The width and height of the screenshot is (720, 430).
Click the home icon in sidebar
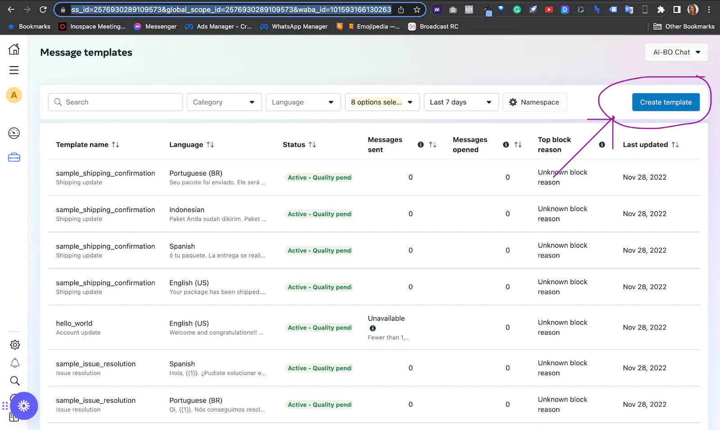point(14,49)
